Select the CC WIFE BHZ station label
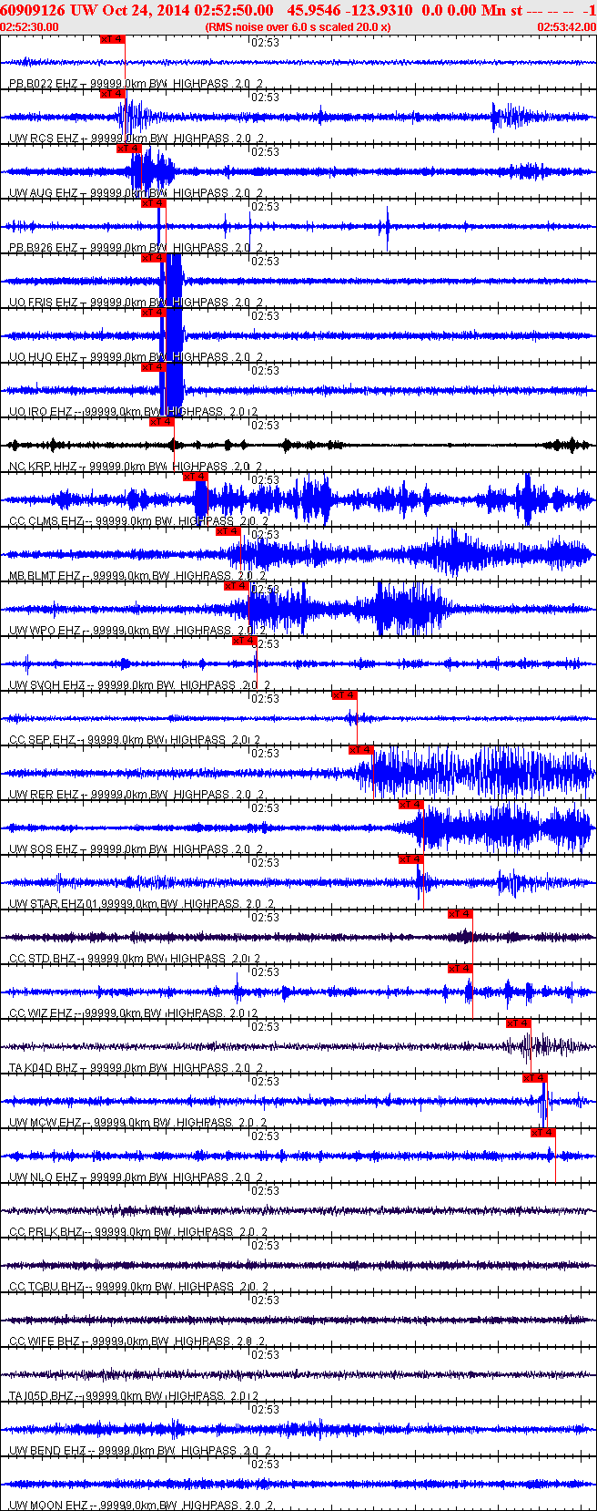The height and width of the screenshot is (1511, 597). point(45,1341)
